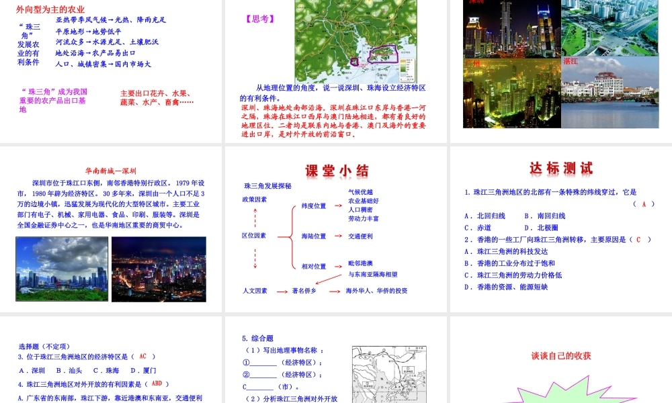Click the line 人口、城镇密集→国内市场大

(103, 64)
